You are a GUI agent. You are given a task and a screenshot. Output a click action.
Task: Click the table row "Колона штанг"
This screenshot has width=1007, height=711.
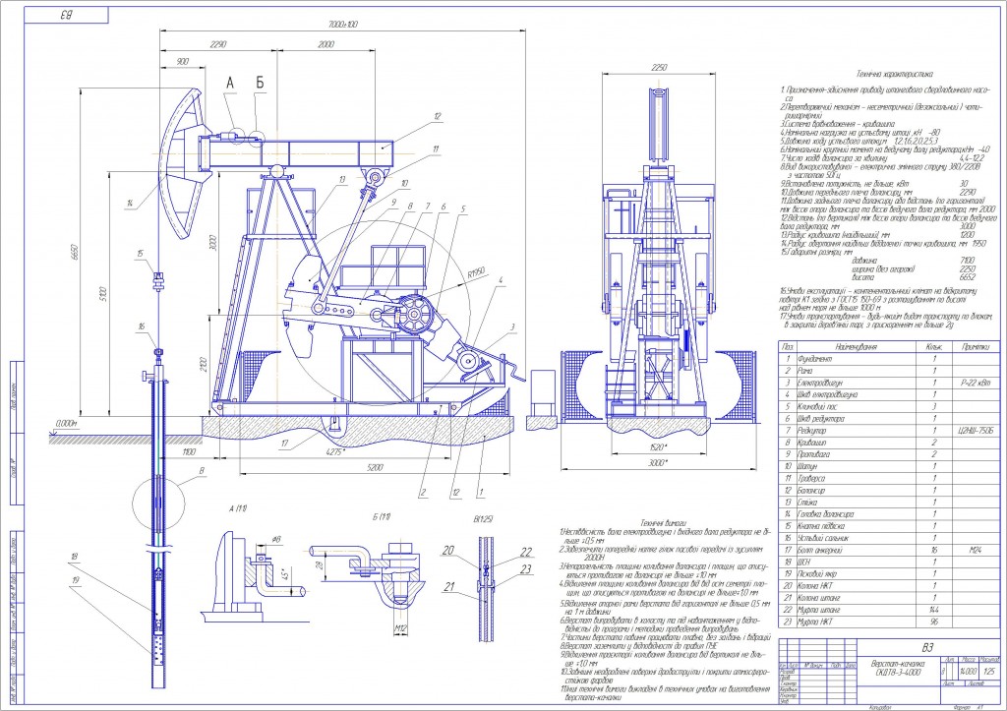click(889, 598)
